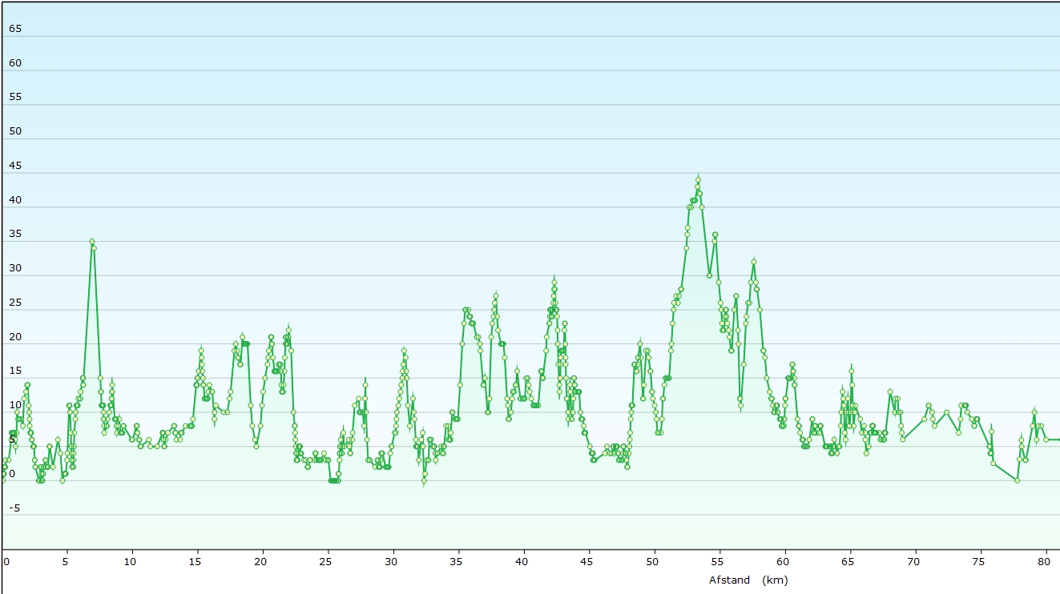This screenshot has width=1060, height=594.
Task: Click the highest peak data point near 53 km
Action: pos(698,179)
